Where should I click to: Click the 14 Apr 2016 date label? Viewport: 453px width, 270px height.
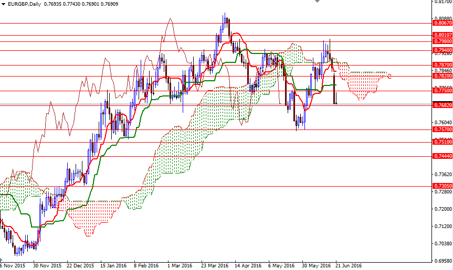[x=248, y=266]
